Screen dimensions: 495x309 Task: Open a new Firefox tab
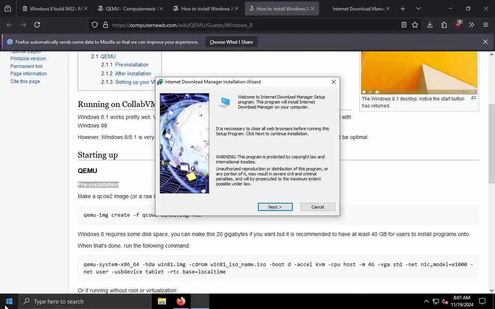(x=403, y=8)
